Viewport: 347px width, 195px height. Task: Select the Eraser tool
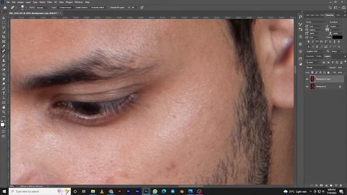point(4,70)
